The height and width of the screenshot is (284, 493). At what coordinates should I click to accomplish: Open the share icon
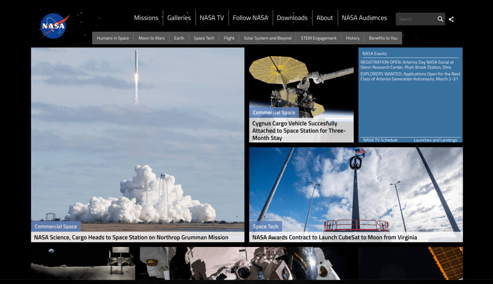pos(451,19)
